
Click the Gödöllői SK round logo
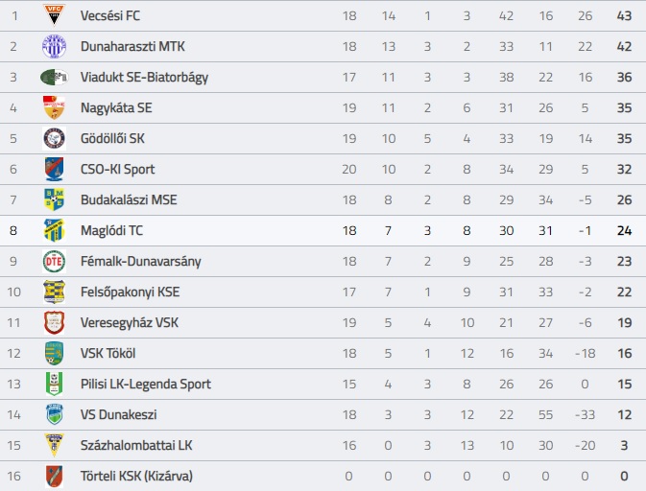54,138
